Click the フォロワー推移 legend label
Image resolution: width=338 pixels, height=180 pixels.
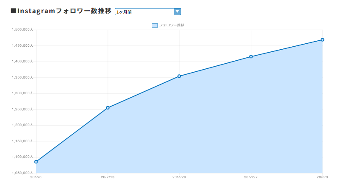[172, 25]
